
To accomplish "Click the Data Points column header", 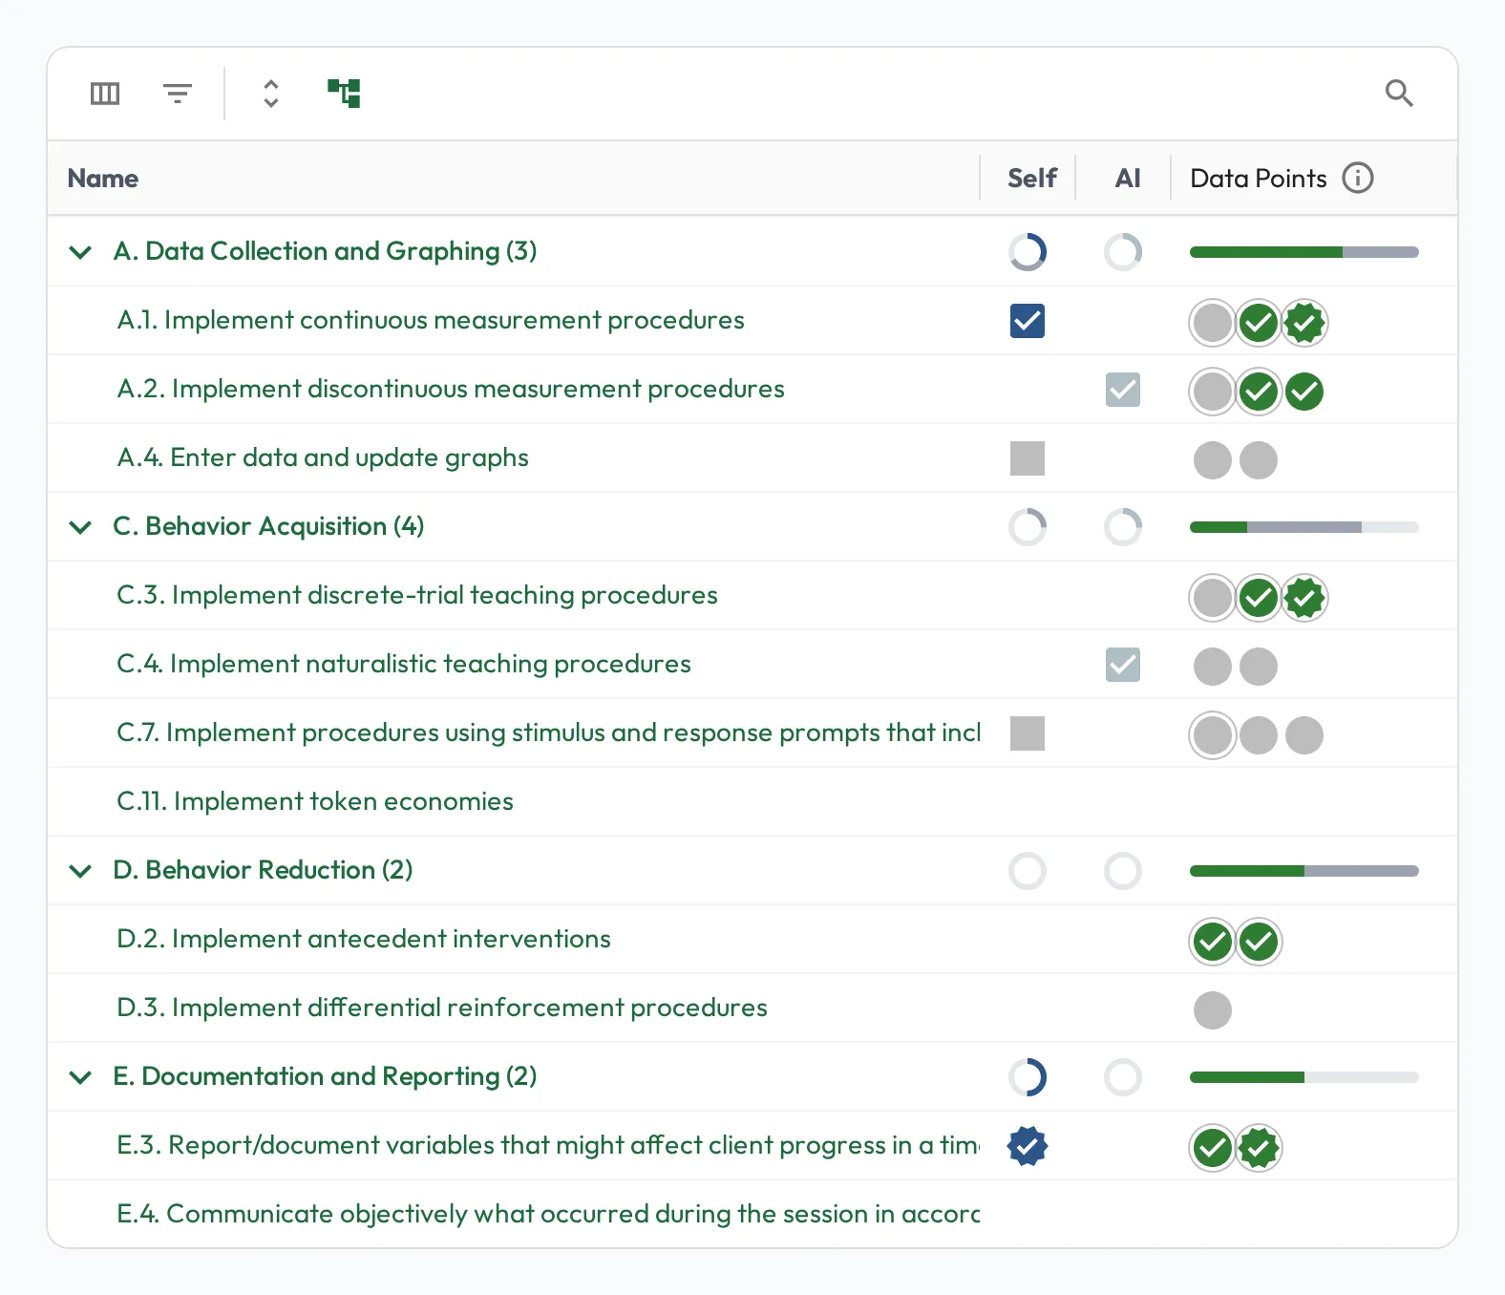I will pos(1259,179).
